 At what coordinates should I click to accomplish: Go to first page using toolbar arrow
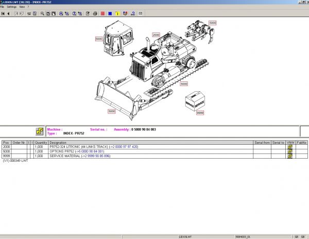click(3, 13)
